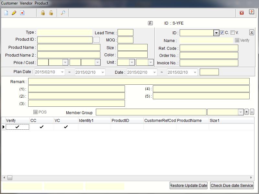Toggle the Verify checkbox near Name
The height and width of the screenshot is (194, 259).
pyautogui.click(x=237, y=40)
